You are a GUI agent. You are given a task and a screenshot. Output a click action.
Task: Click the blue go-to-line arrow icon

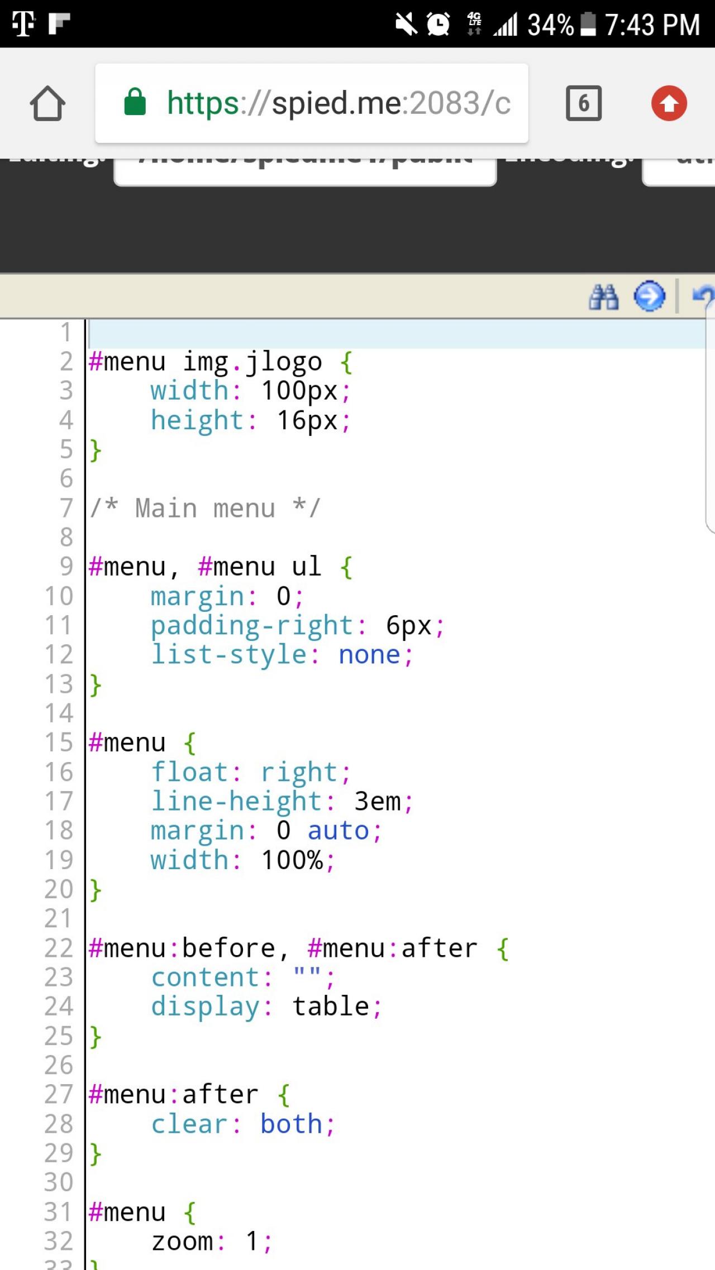pos(649,296)
